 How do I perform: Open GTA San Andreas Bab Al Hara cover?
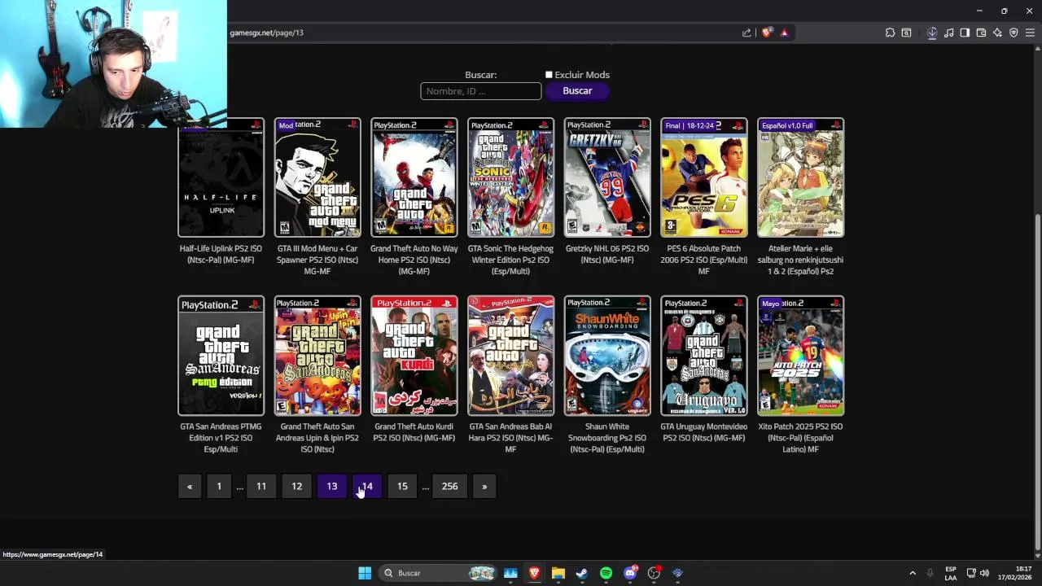(x=510, y=356)
